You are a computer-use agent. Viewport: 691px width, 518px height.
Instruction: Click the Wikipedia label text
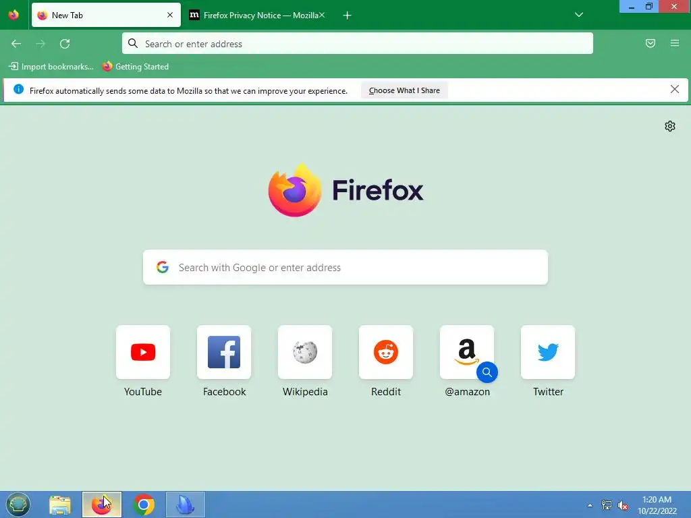click(305, 392)
